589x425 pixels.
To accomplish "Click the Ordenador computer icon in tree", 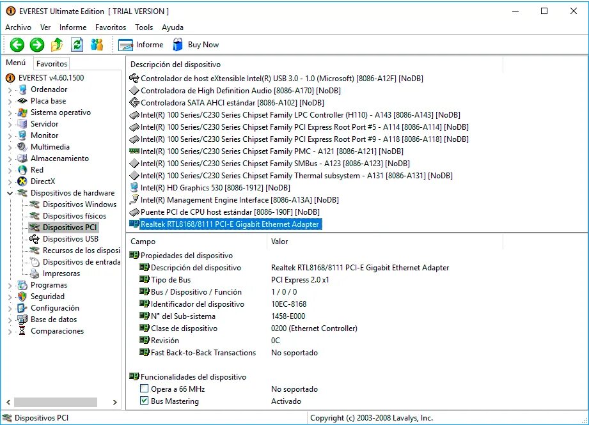I will pyautogui.click(x=23, y=89).
